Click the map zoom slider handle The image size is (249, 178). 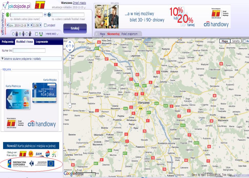coord(70,82)
